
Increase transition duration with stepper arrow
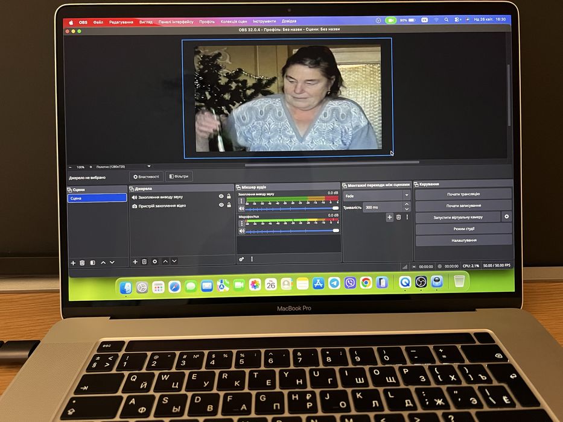point(407,204)
